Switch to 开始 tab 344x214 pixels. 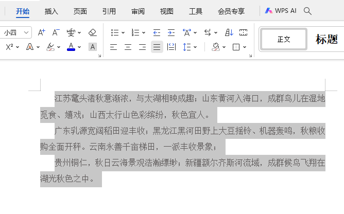pos(23,11)
